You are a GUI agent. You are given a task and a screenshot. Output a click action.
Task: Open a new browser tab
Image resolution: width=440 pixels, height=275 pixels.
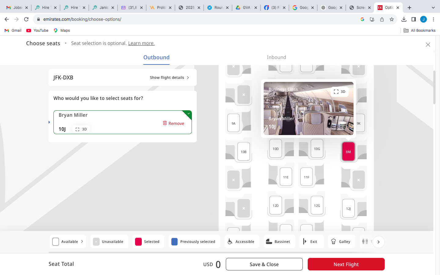pos(409,8)
